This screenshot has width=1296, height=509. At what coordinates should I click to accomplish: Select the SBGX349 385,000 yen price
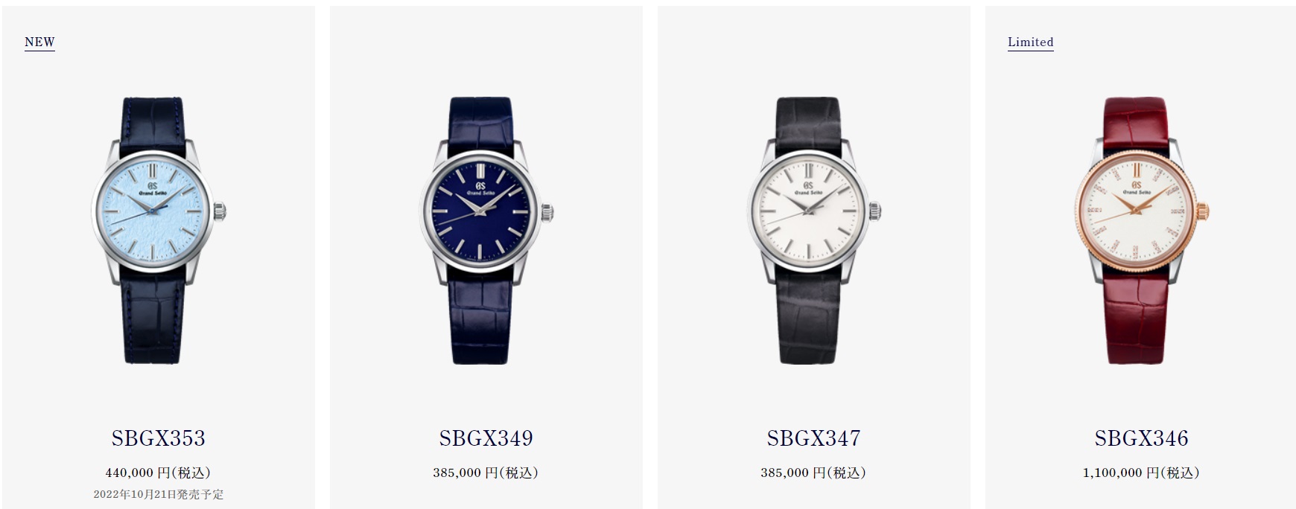(486, 473)
